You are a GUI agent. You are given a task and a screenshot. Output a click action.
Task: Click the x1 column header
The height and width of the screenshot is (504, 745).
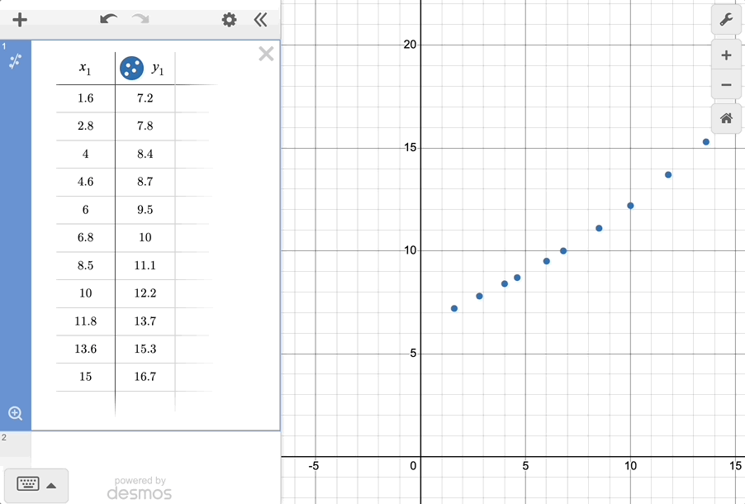tap(85, 69)
